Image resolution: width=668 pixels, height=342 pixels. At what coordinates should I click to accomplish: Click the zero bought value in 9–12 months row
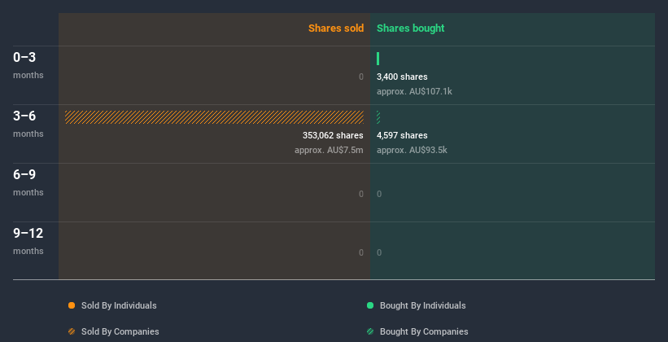pos(379,252)
